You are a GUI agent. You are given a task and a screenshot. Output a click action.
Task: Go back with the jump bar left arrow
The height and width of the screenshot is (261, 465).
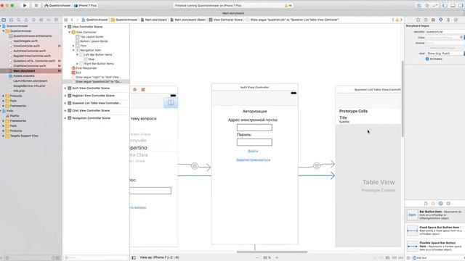72,20
